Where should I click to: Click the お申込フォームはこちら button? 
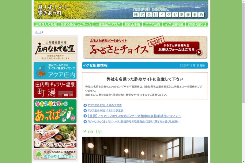pyautogui.click(x=179, y=50)
